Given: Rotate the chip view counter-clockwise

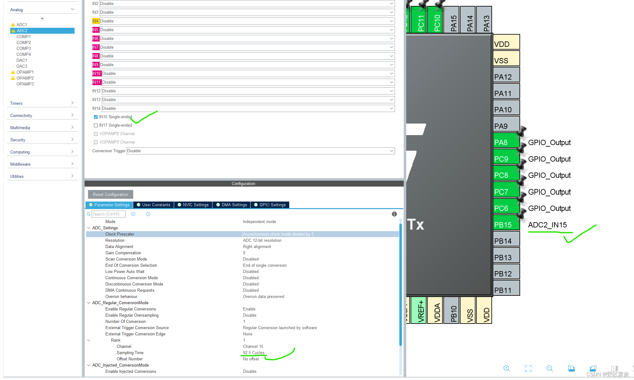Looking at the screenshot, I should (x=593, y=368).
